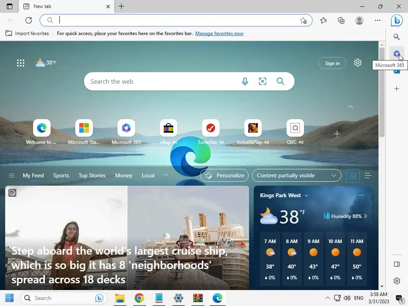Image resolution: width=408 pixels, height=306 pixels.
Task: Switch feed to grid layout view
Action: pos(353,176)
